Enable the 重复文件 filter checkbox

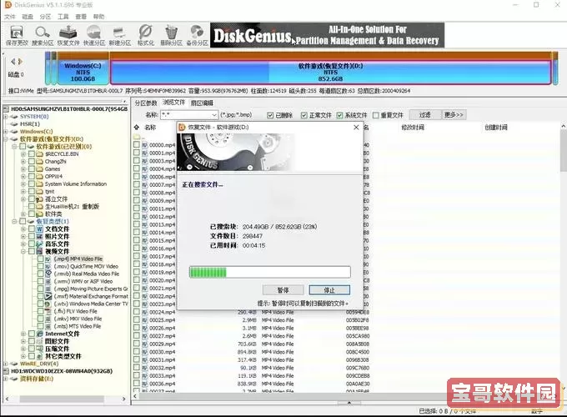376,115
